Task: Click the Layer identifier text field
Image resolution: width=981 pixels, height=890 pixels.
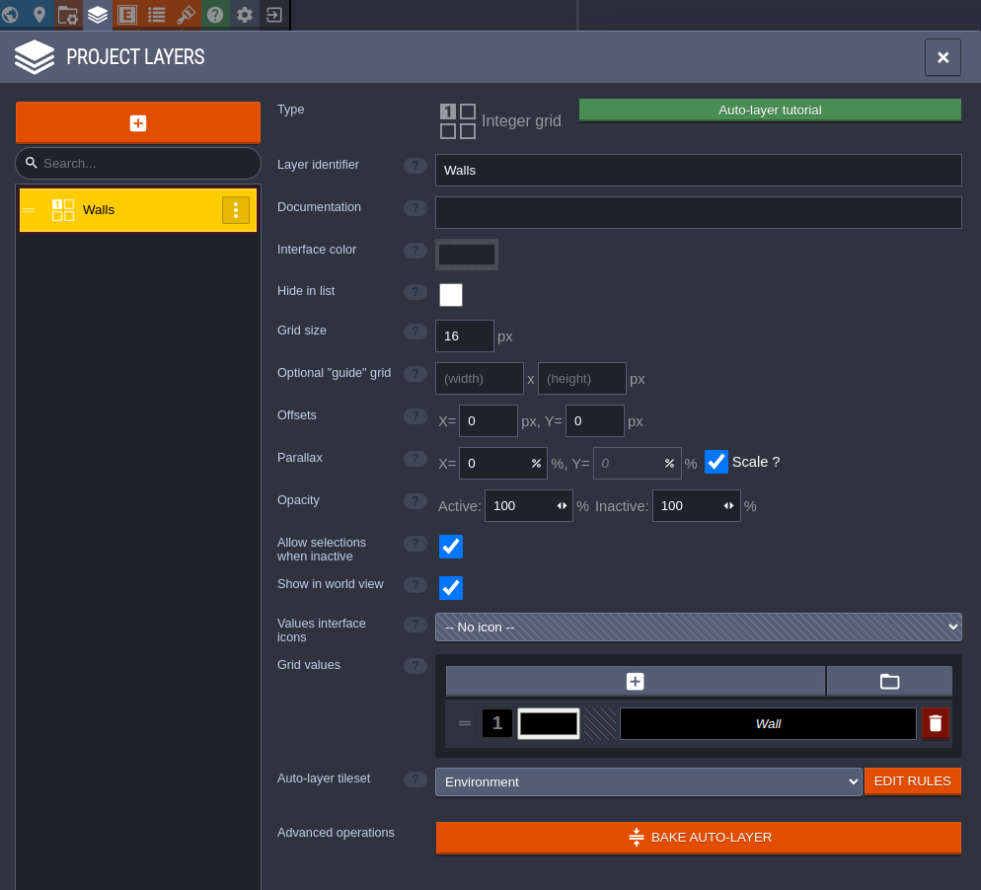Action: coord(698,171)
